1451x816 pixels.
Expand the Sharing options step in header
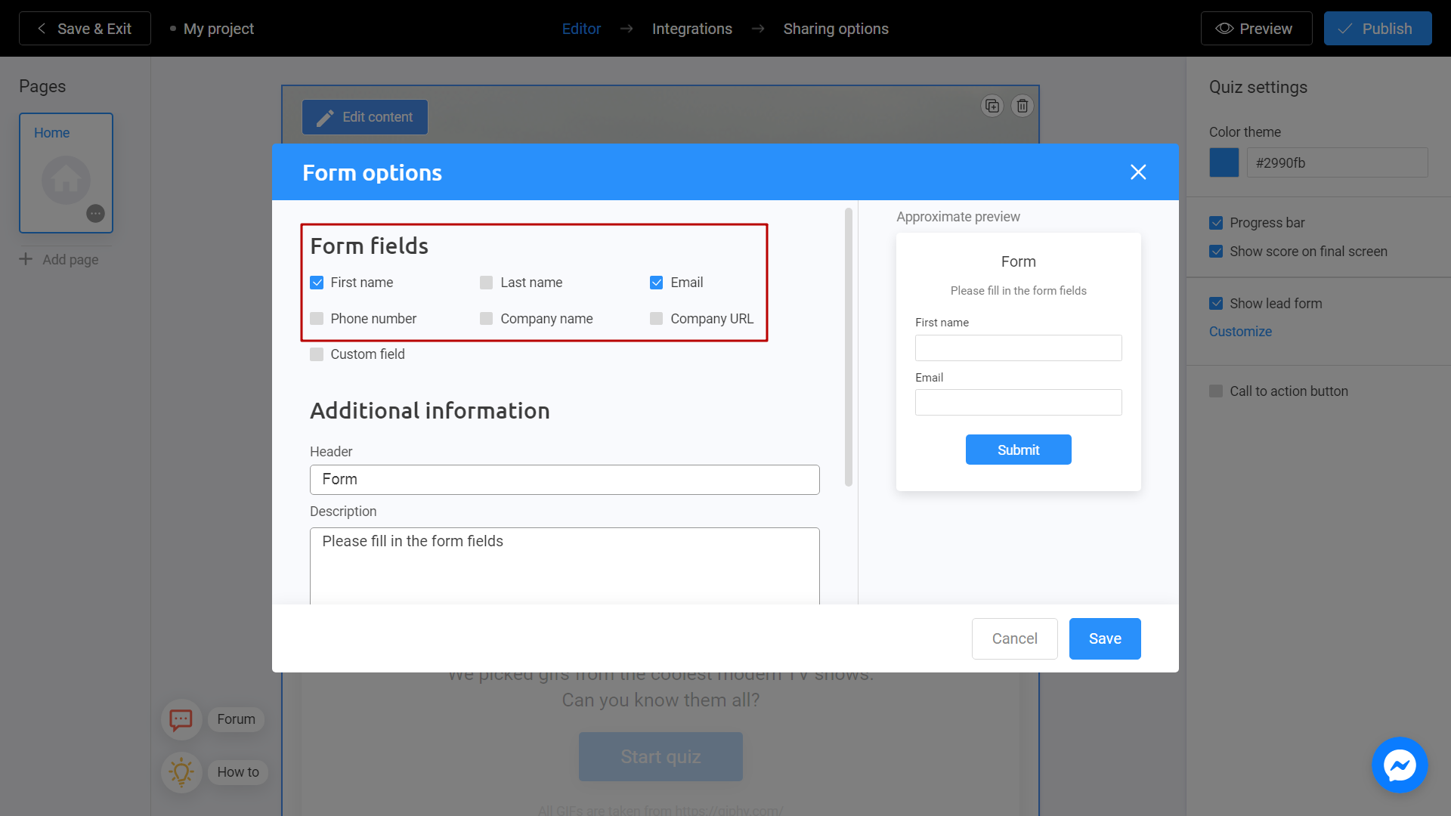[836, 28]
